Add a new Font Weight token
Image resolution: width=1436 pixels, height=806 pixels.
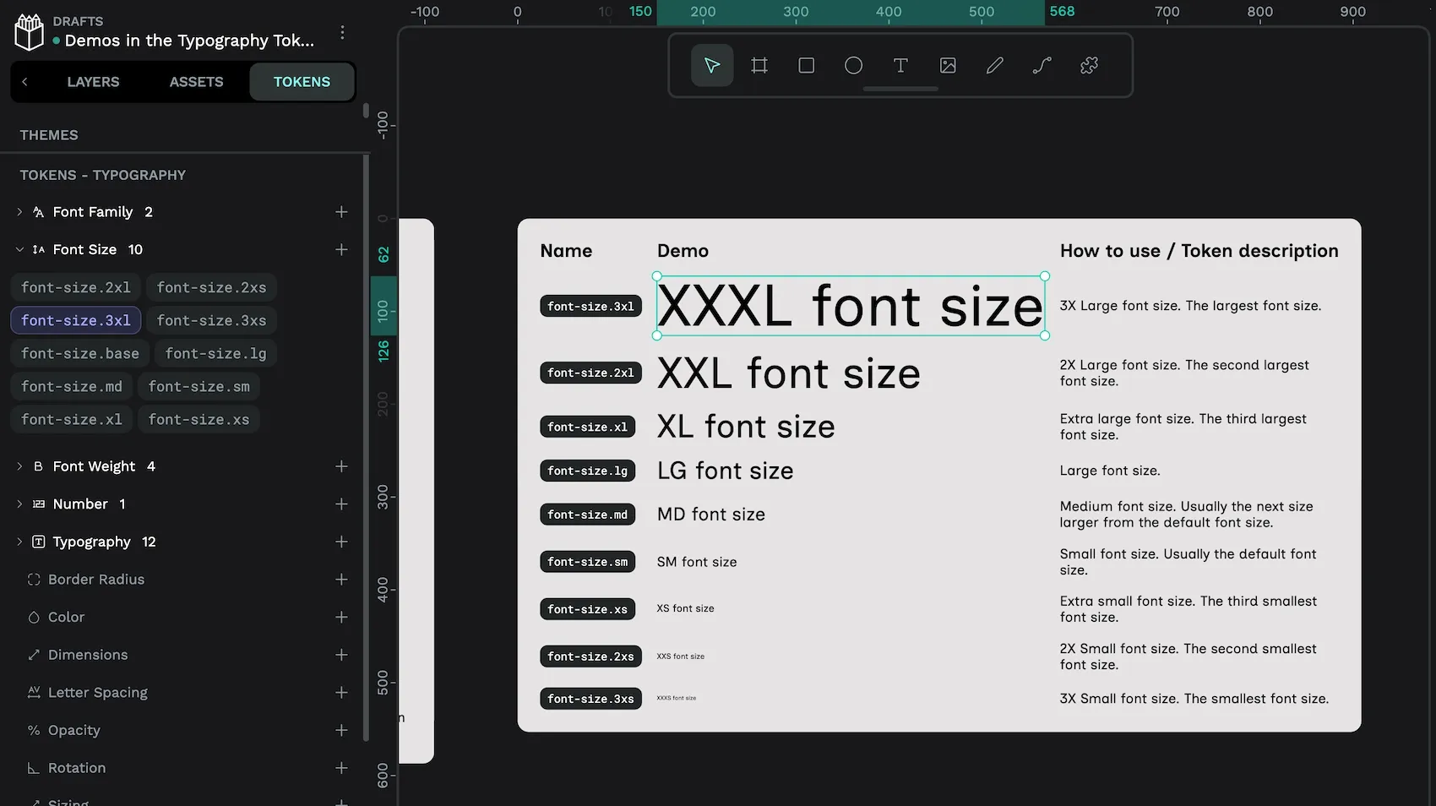341,466
